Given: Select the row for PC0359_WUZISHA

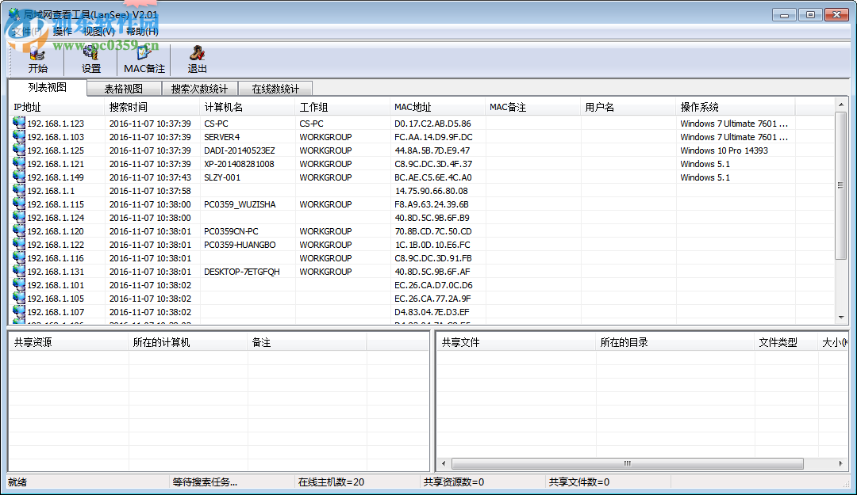Looking at the screenshot, I should click(229, 204).
